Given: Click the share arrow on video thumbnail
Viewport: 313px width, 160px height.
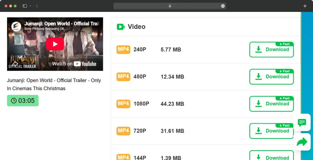Looking at the screenshot, I should click(15, 64).
